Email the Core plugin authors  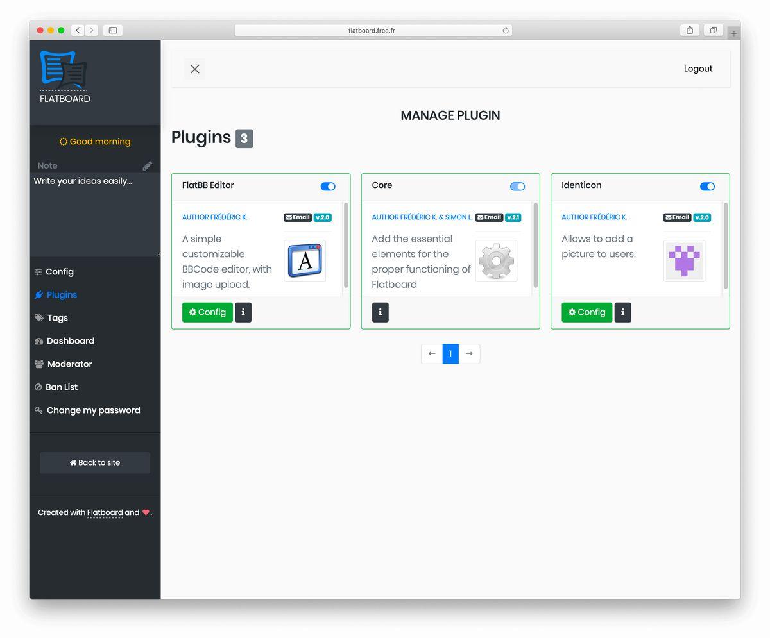[489, 217]
